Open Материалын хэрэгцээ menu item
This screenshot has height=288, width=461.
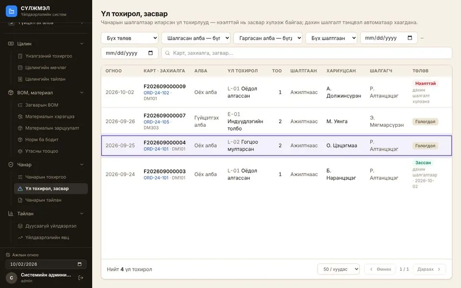coord(51,116)
